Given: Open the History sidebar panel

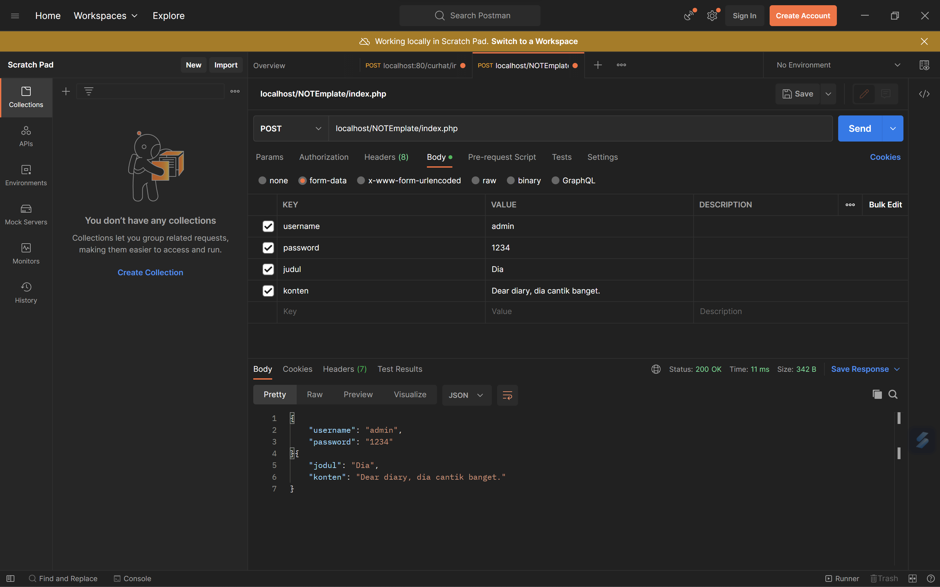Looking at the screenshot, I should click(26, 293).
